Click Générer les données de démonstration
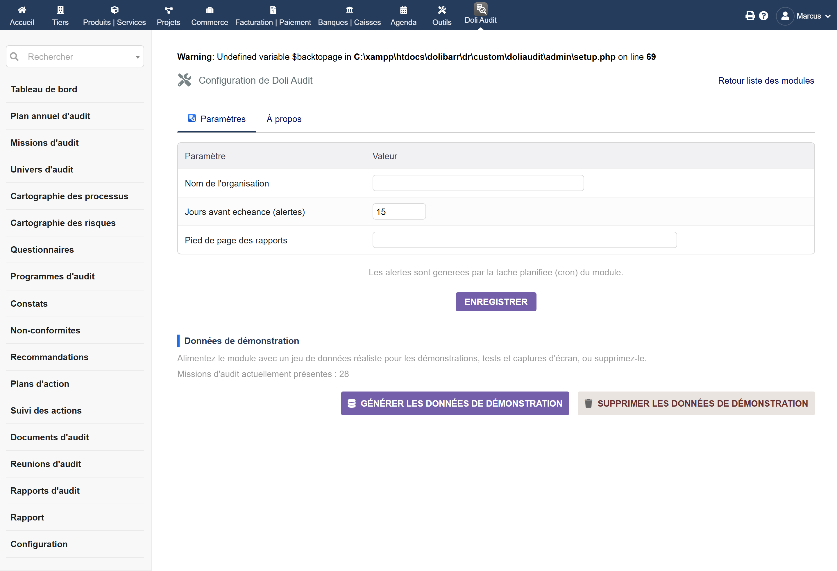Screen dimensions: 837x571 (455, 403)
